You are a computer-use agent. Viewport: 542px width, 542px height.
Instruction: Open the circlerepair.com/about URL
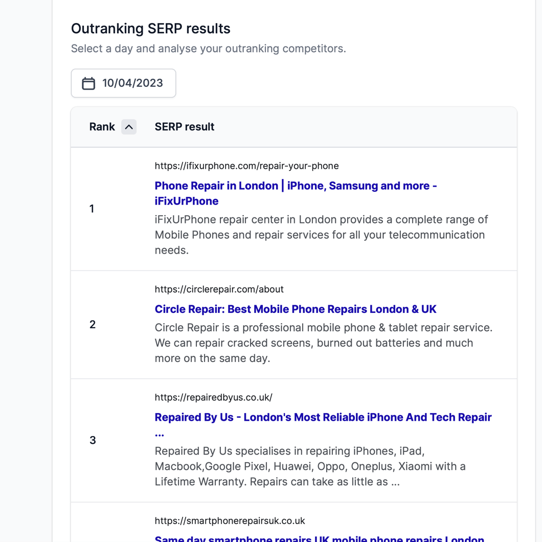(x=219, y=289)
